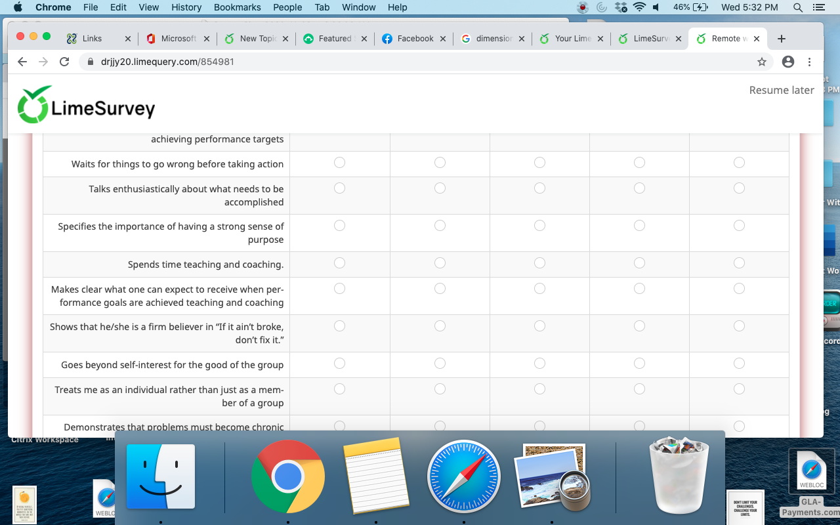840x525 pixels.
Task: Open a new tab with the plus button
Action: pyautogui.click(x=781, y=39)
